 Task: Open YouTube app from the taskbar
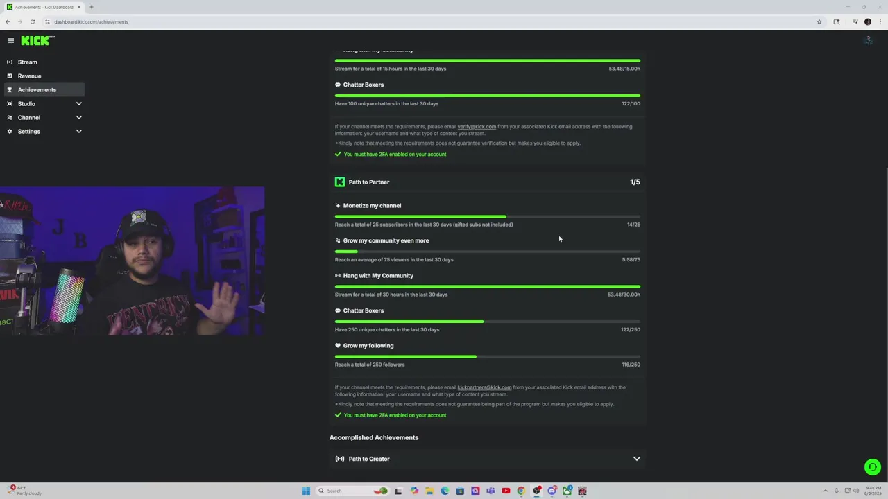(x=506, y=491)
